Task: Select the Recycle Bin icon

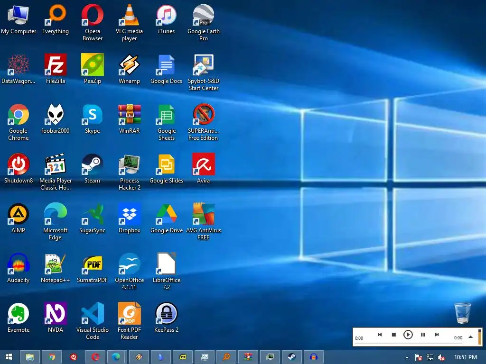Action: point(462,313)
